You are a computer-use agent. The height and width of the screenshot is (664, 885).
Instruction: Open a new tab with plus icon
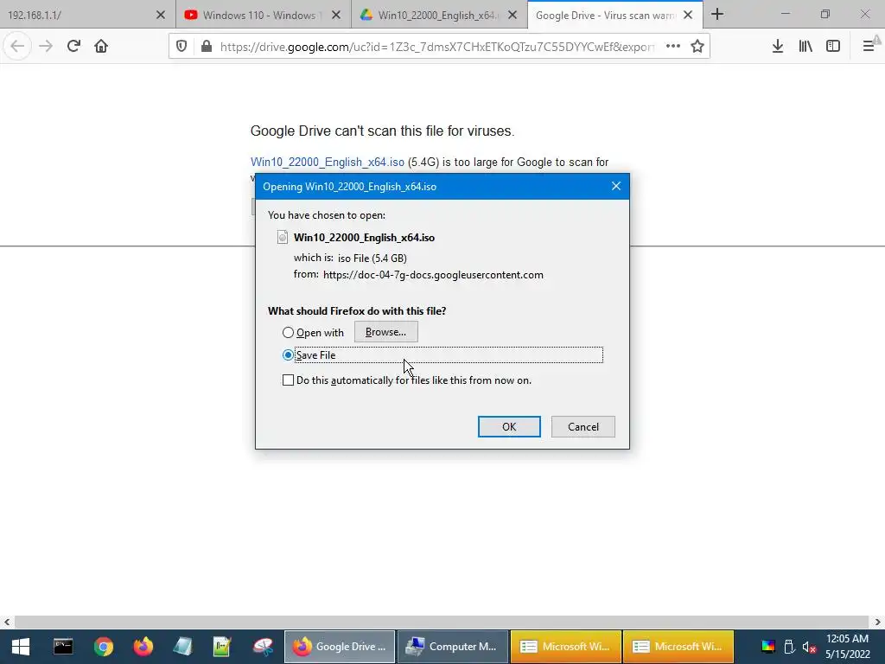(717, 14)
